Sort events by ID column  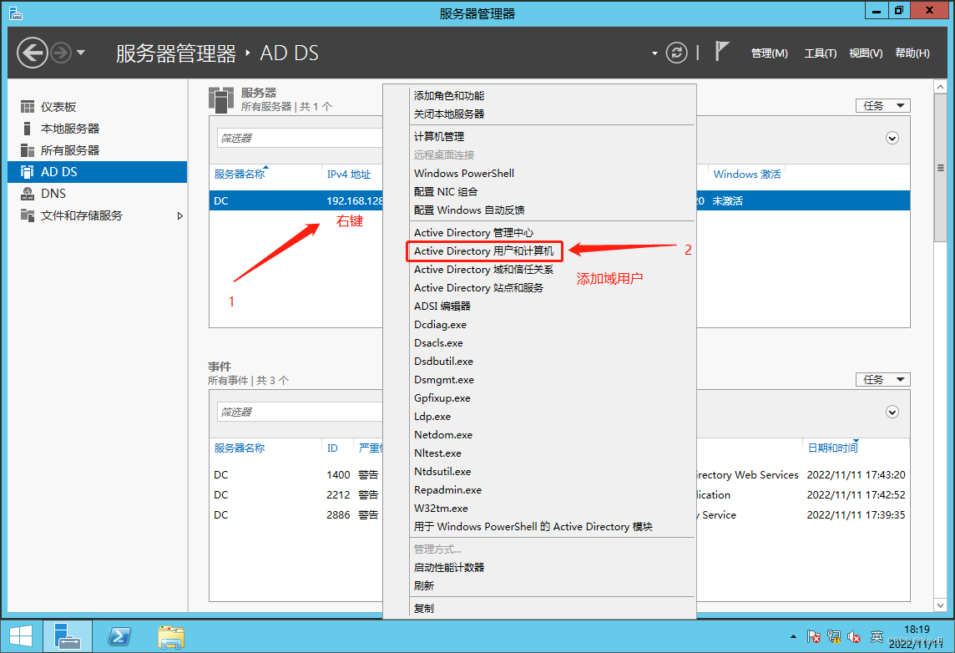(332, 448)
